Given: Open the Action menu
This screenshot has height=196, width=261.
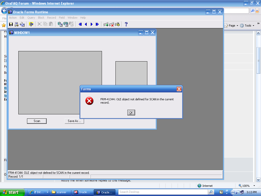Looking at the screenshot, I should tap(13, 18).
